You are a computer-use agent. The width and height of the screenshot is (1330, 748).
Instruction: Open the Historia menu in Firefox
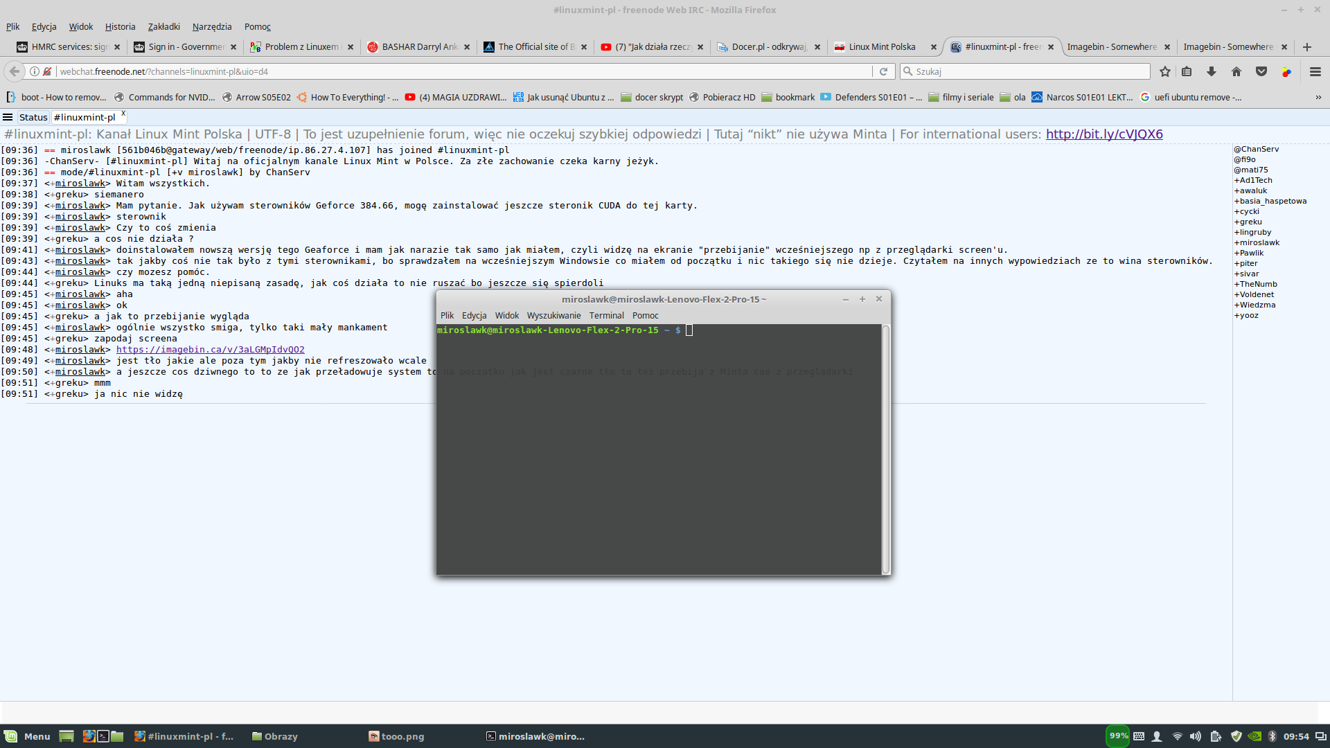(x=120, y=26)
